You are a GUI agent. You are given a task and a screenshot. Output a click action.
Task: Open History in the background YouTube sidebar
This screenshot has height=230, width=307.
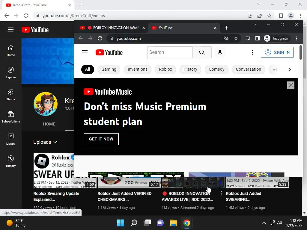tap(11, 161)
